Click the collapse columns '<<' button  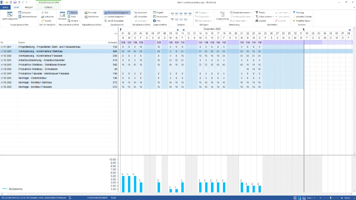[x=116, y=34]
